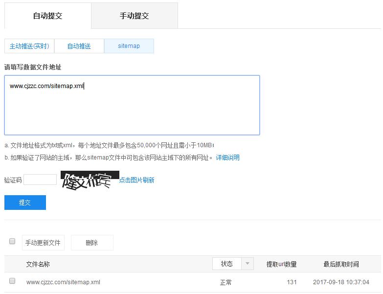Check the sitemap.xml row checkbox
This screenshot has height=294, width=383.
12,281
